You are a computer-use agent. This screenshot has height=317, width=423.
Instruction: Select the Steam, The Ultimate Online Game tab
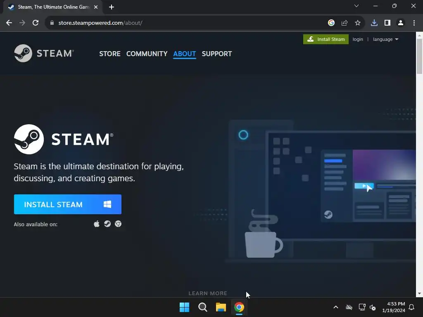point(53,7)
